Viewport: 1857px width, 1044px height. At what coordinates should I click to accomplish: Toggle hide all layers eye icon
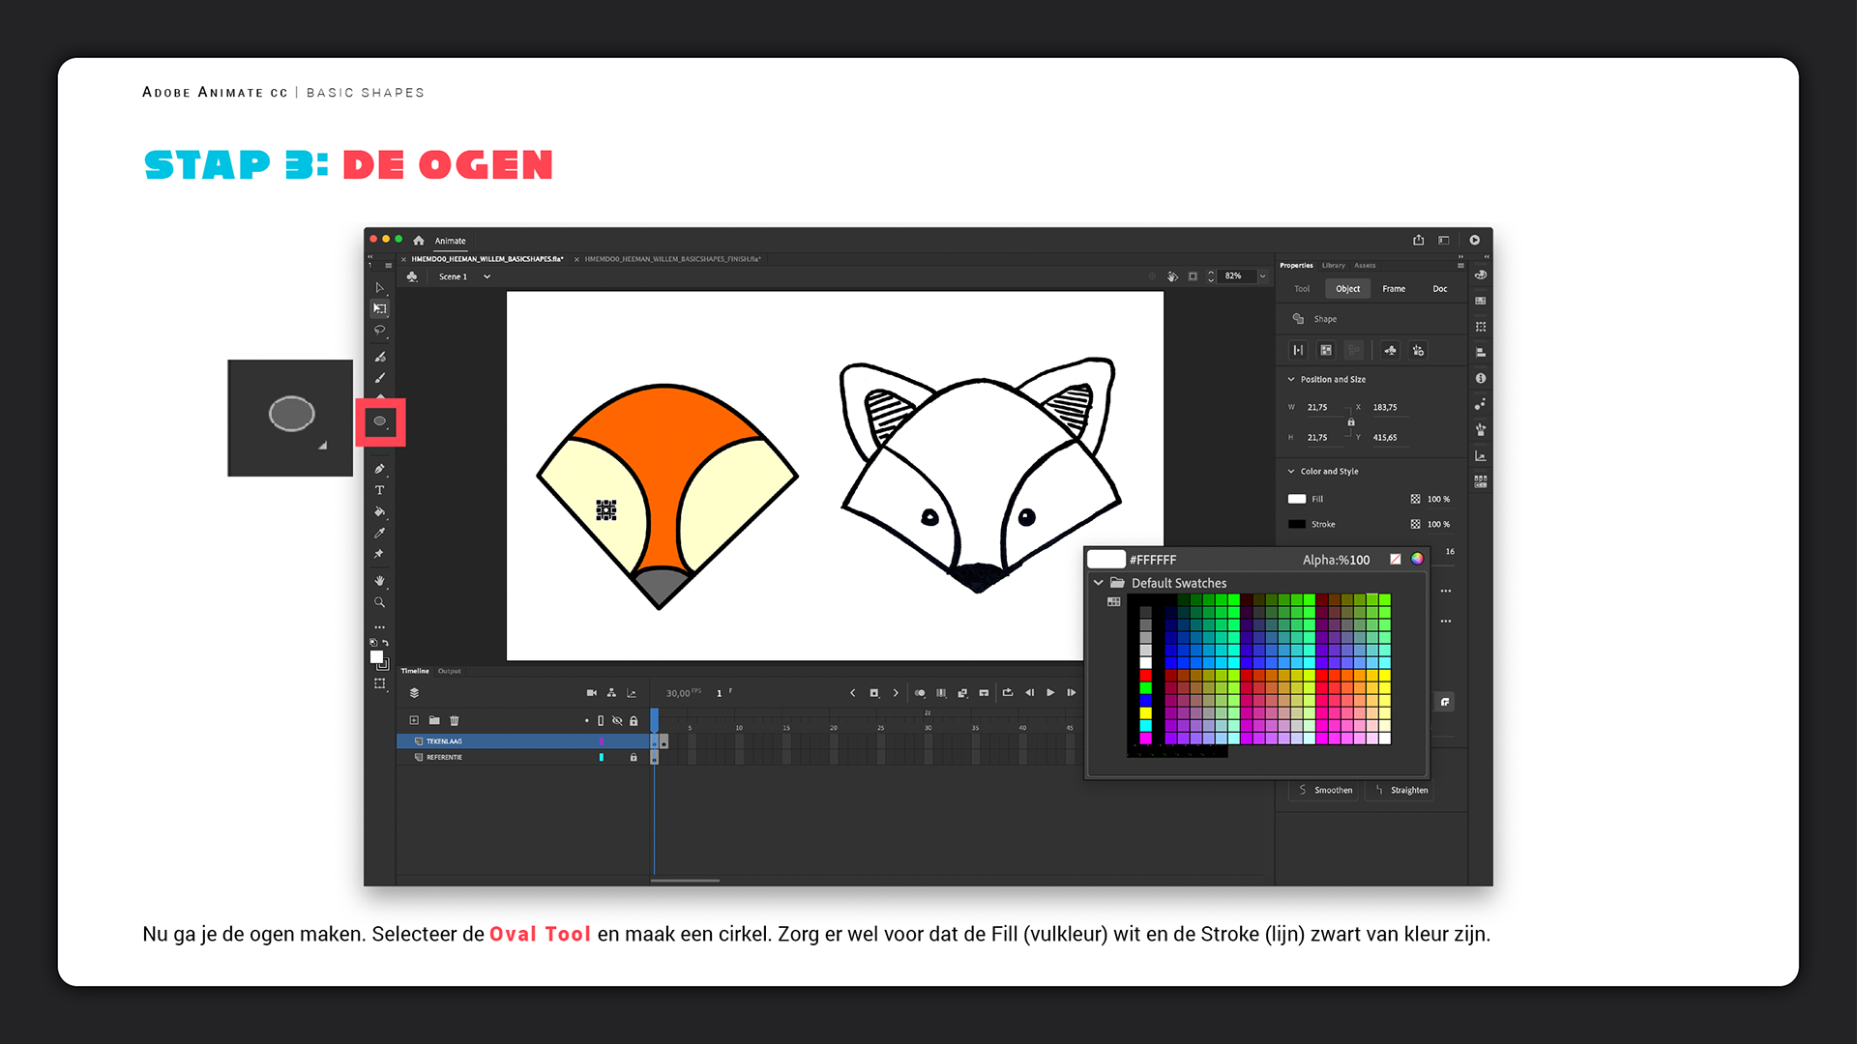click(617, 720)
